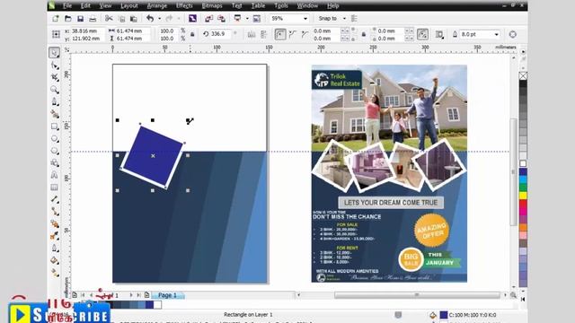The height and width of the screenshot is (323, 575).
Task: Open the undo history dropdown arrow
Action: pos(159,18)
